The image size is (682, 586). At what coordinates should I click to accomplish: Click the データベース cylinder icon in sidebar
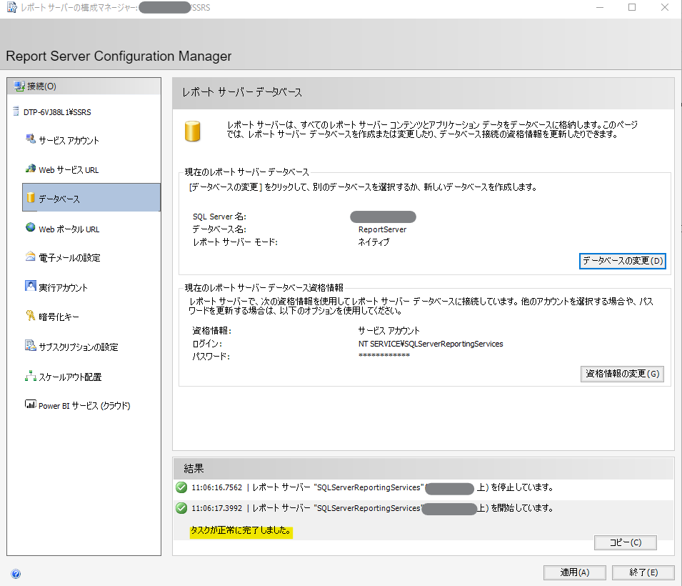pos(31,198)
